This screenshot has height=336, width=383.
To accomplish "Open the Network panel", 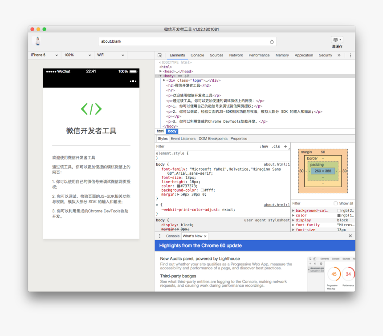I will (236, 55).
